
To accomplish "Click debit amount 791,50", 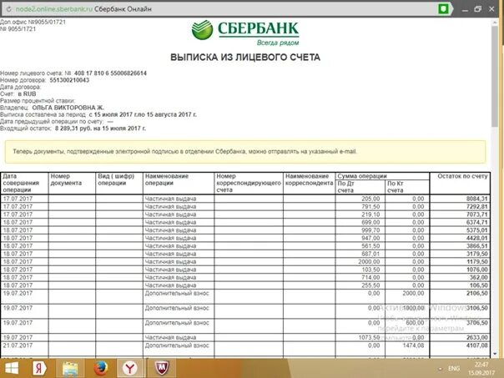I will [370, 207].
